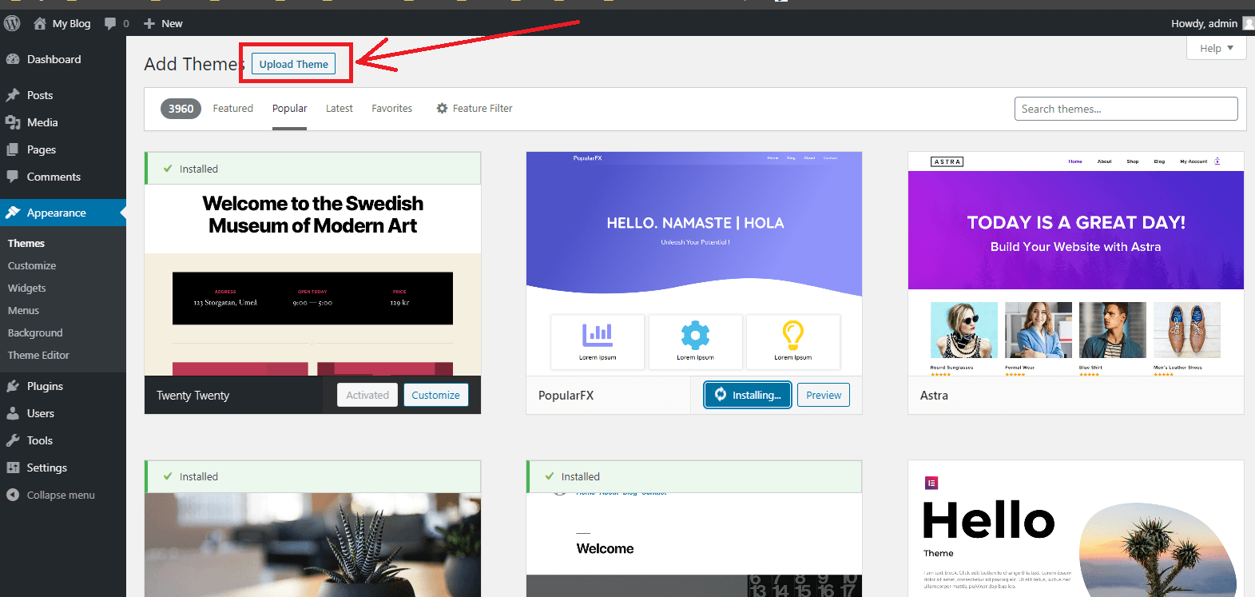The image size is (1255, 597).
Task: Switch to the Latest tab
Action: 339,108
